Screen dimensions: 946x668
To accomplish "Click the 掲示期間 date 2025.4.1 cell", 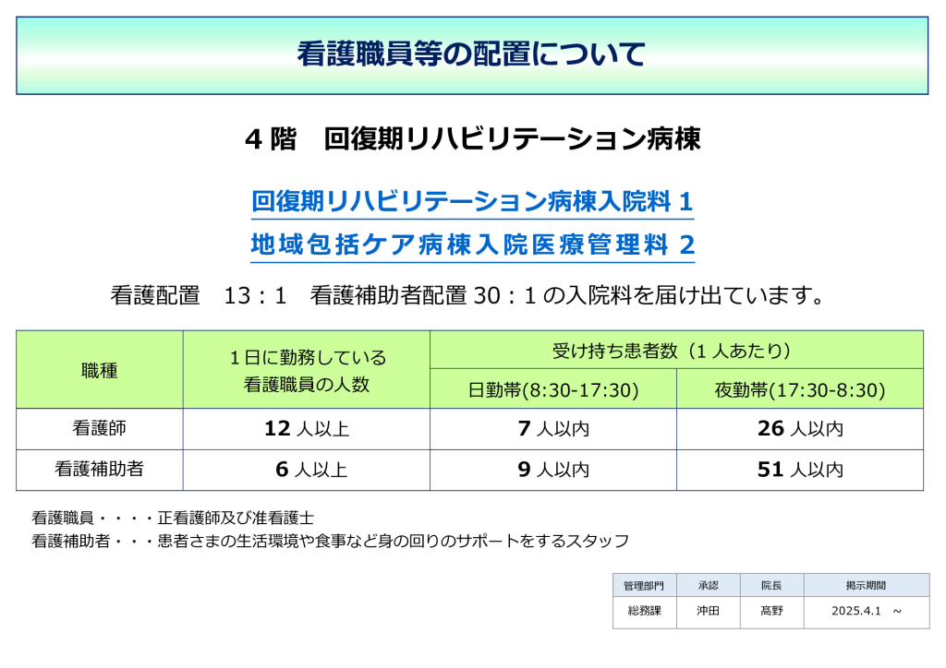I will 866,611.
